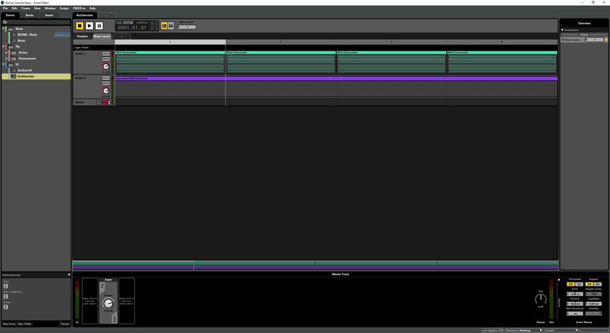Open the Platform dropdown in status bar
The image size is (610, 333).
coord(530,330)
